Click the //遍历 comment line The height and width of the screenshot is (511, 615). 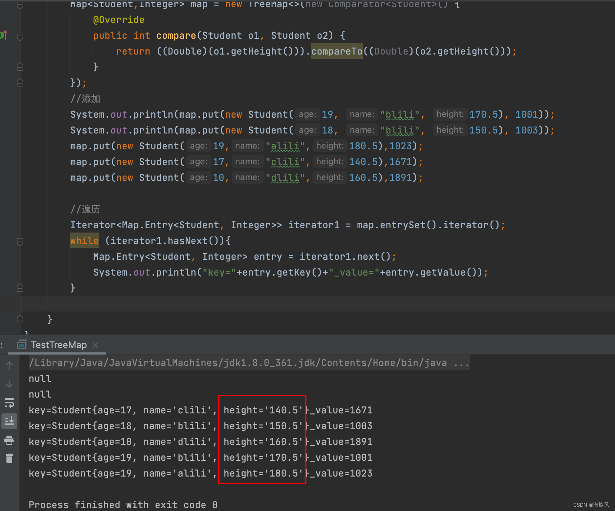pyautogui.click(x=85, y=209)
